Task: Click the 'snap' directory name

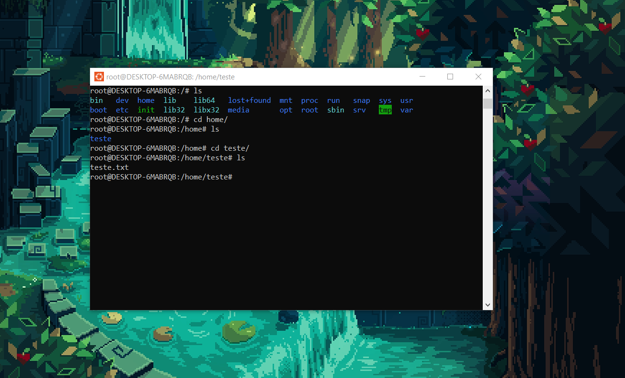Action: pyautogui.click(x=362, y=100)
